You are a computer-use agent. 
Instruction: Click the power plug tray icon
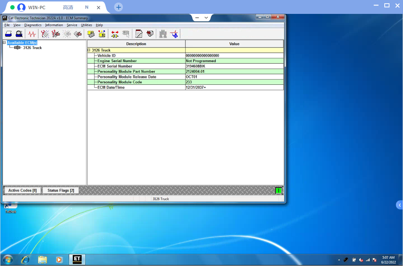click(x=354, y=260)
